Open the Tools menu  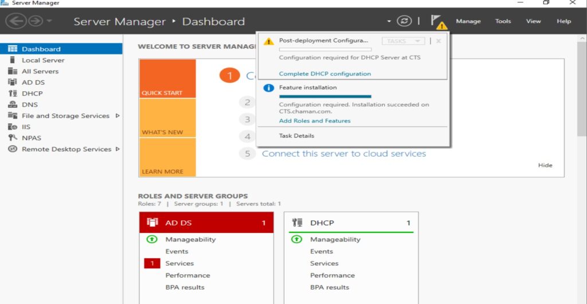503,21
